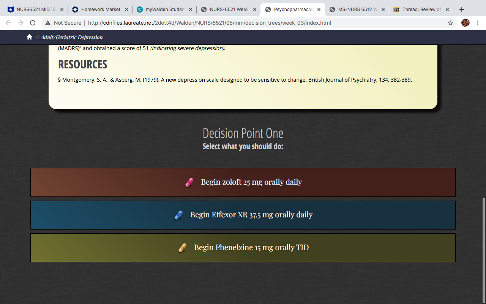Click the pink pill icon beside zoloft

pyautogui.click(x=189, y=182)
